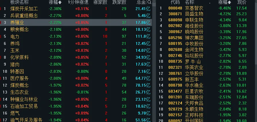Click the -8.46% change cell

(x=224, y=8)
